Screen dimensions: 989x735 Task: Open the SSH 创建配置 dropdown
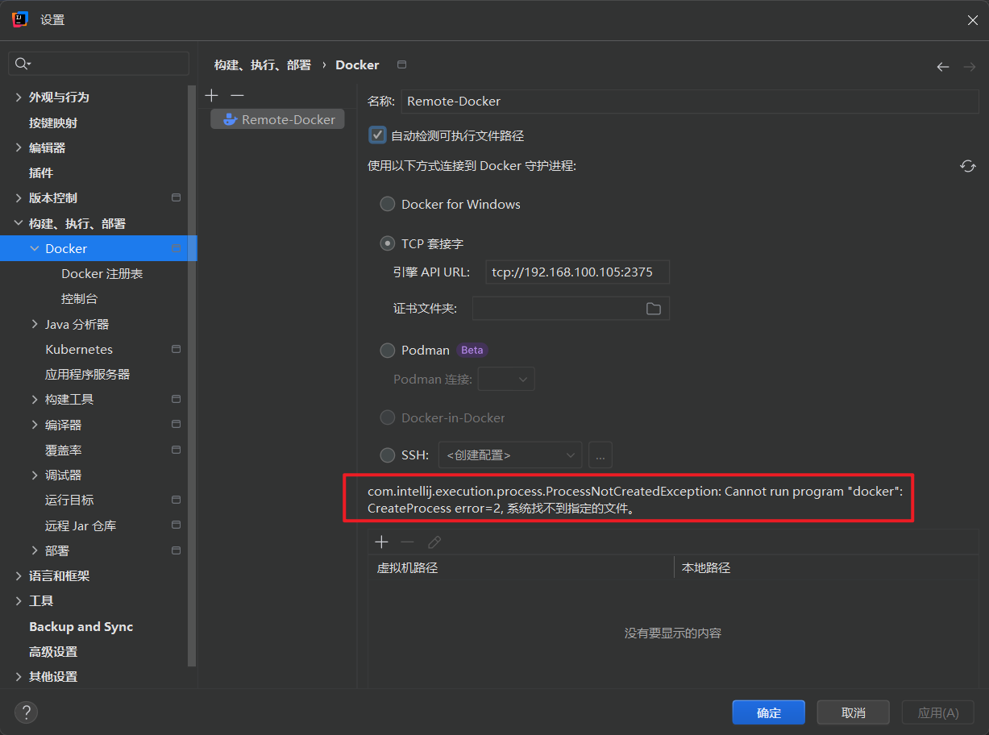click(510, 455)
